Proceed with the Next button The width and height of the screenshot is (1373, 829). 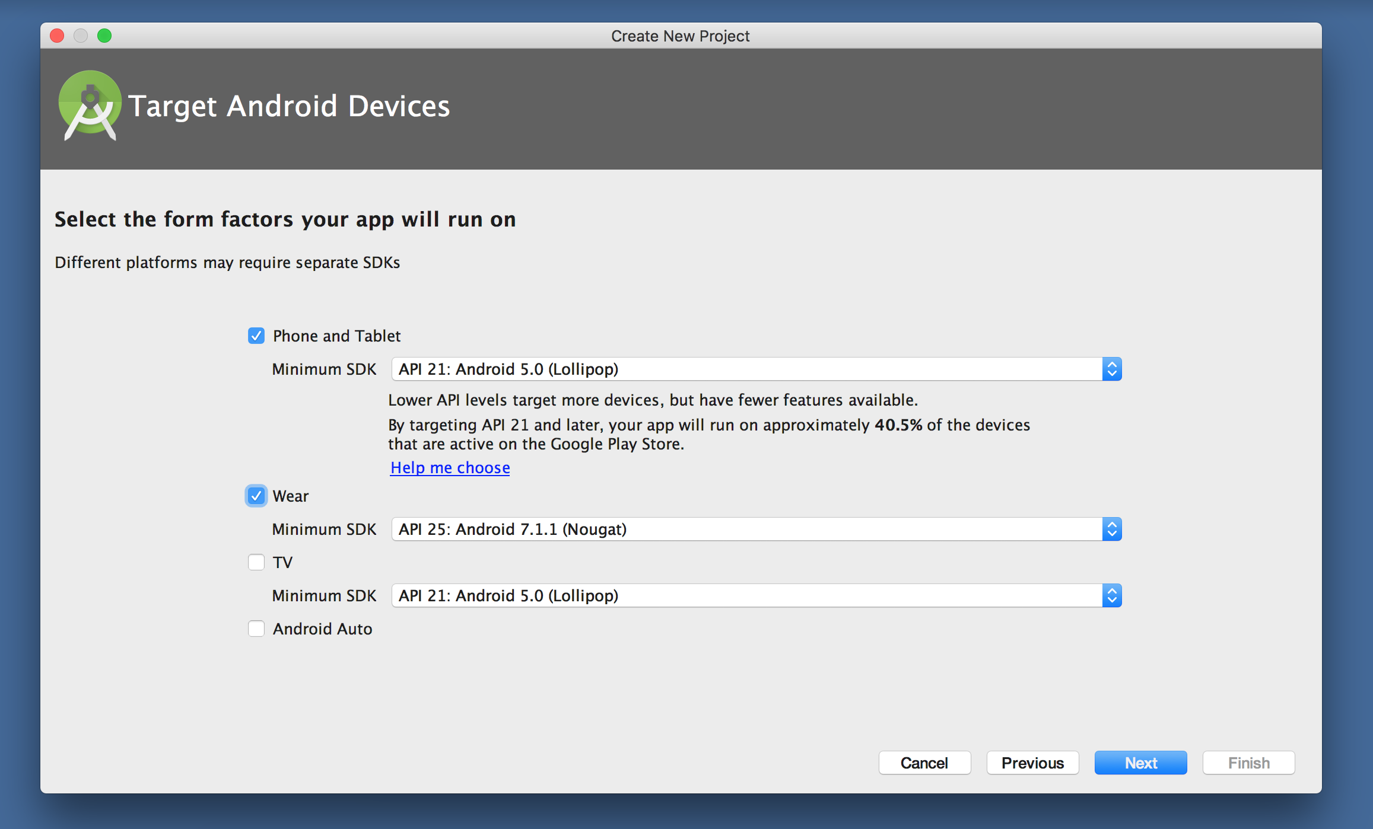tap(1140, 763)
